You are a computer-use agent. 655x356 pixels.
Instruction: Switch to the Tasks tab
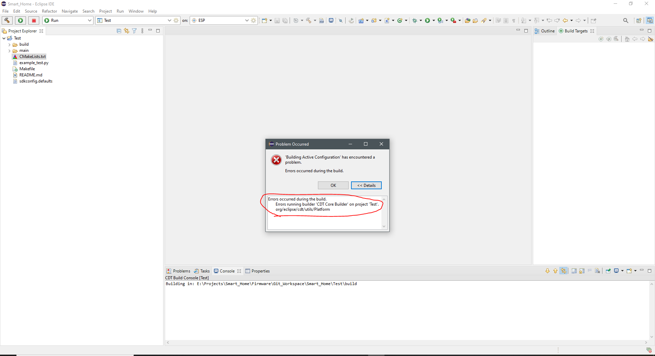(x=202, y=271)
